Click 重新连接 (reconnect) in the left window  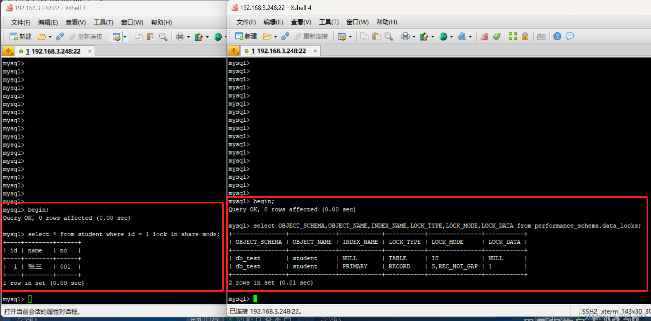[x=86, y=37]
